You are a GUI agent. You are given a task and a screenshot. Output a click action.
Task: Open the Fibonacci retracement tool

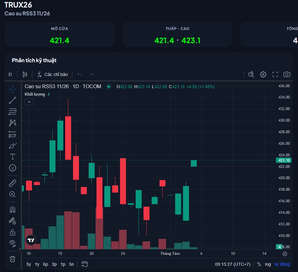click(x=13, y=112)
